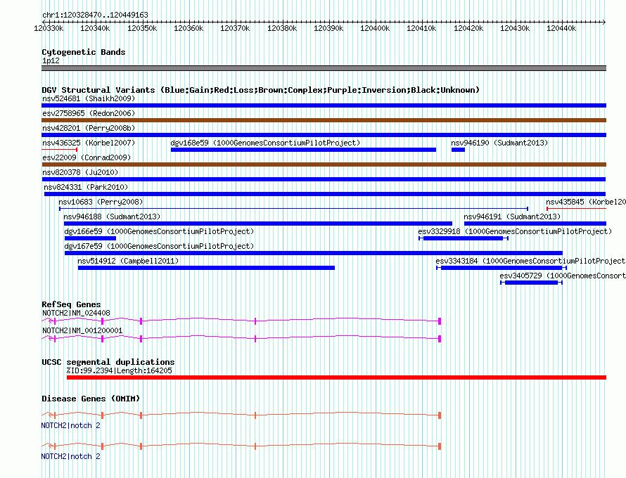The height and width of the screenshot is (478, 626).
Task: Select the nsv820378 (Ju2010) gain bar
Action: 324,179
